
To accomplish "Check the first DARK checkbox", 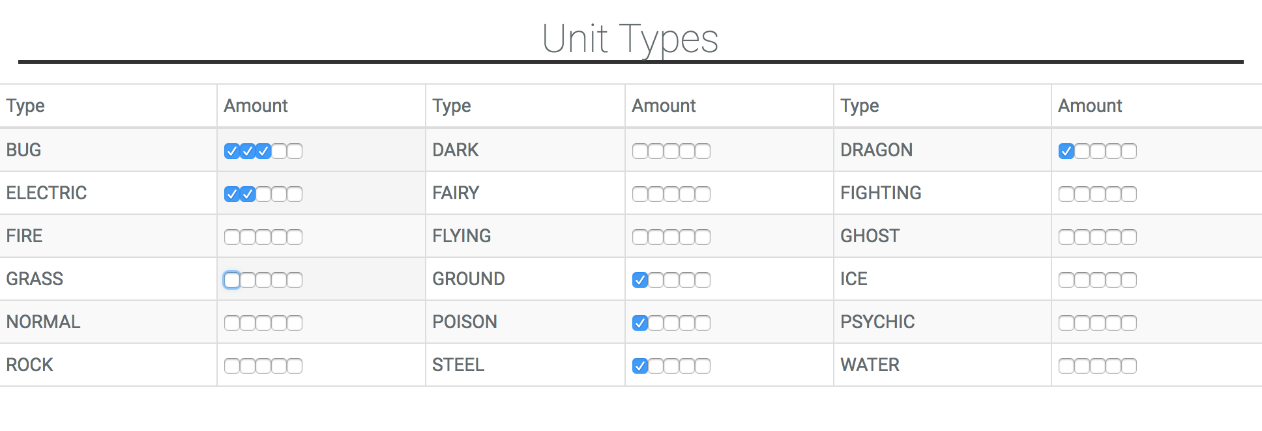I will (640, 151).
